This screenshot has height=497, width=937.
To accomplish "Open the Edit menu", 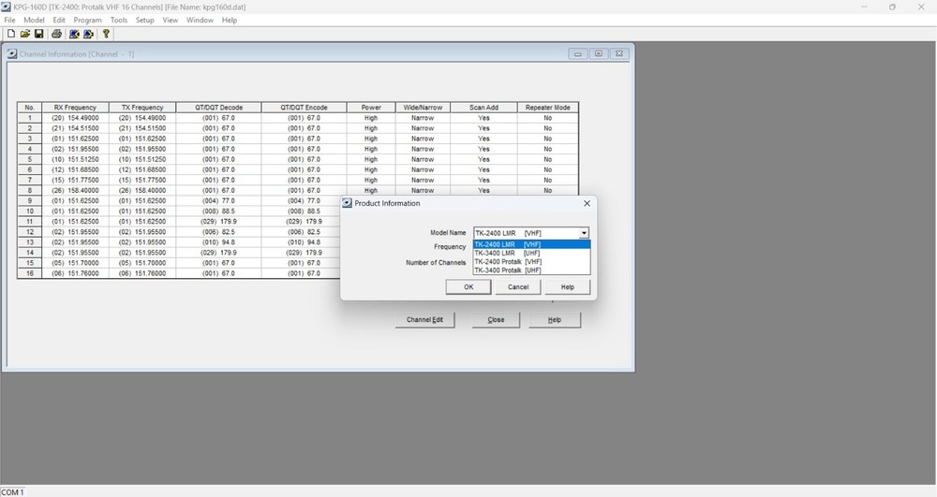I will 58,20.
